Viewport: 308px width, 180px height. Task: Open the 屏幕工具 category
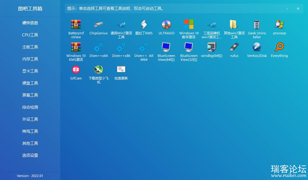(x=30, y=95)
